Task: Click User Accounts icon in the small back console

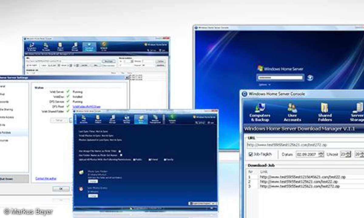Action: (x=46, y=47)
